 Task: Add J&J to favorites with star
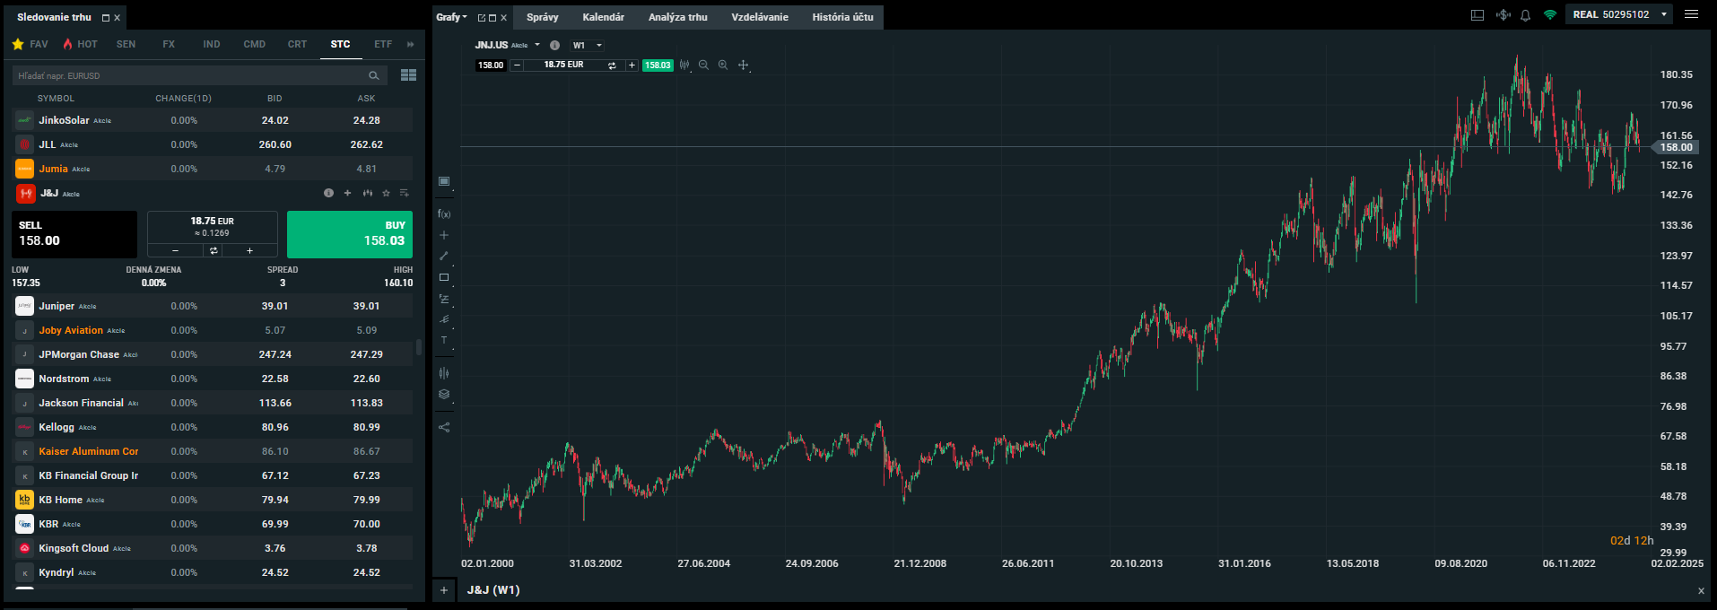[386, 193]
